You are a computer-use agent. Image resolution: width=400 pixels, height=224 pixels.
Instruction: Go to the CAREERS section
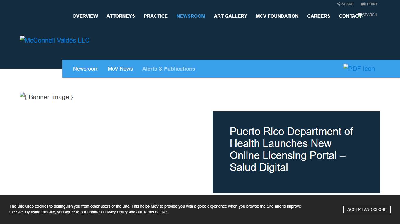(x=319, y=16)
